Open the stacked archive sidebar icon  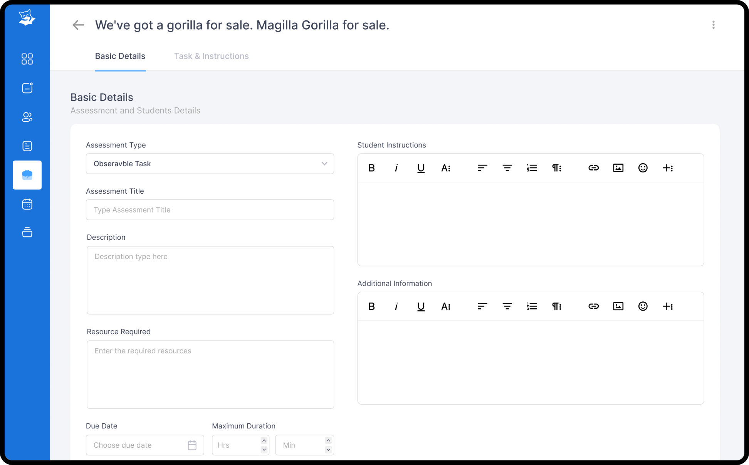click(27, 232)
